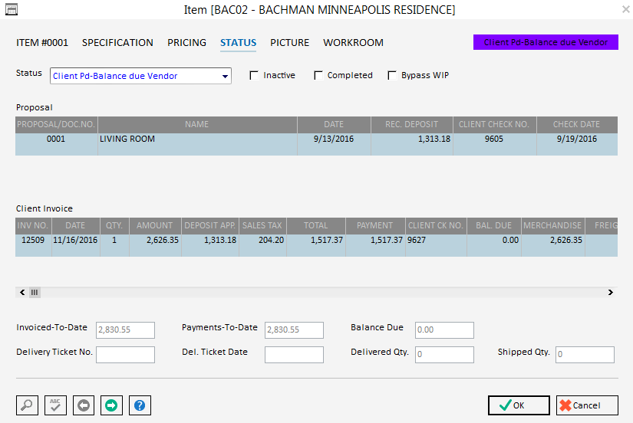This screenshot has height=423, width=633.
Task: Select the Living Room proposal row
Action: click(x=196, y=139)
